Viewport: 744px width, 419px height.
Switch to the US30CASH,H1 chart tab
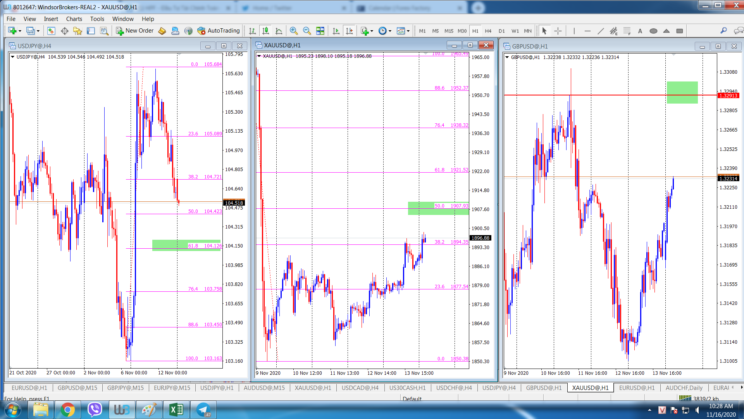coord(407,388)
